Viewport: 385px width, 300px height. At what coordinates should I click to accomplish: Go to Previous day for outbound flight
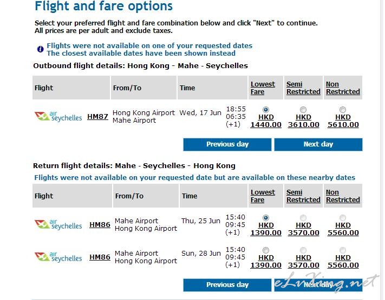(x=227, y=144)
